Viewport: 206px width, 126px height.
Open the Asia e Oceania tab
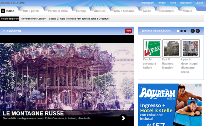pyautogui.click(x=124, y=11)
